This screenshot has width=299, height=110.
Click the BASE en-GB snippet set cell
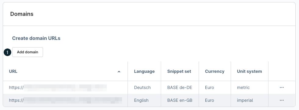[x=180, y=100]
